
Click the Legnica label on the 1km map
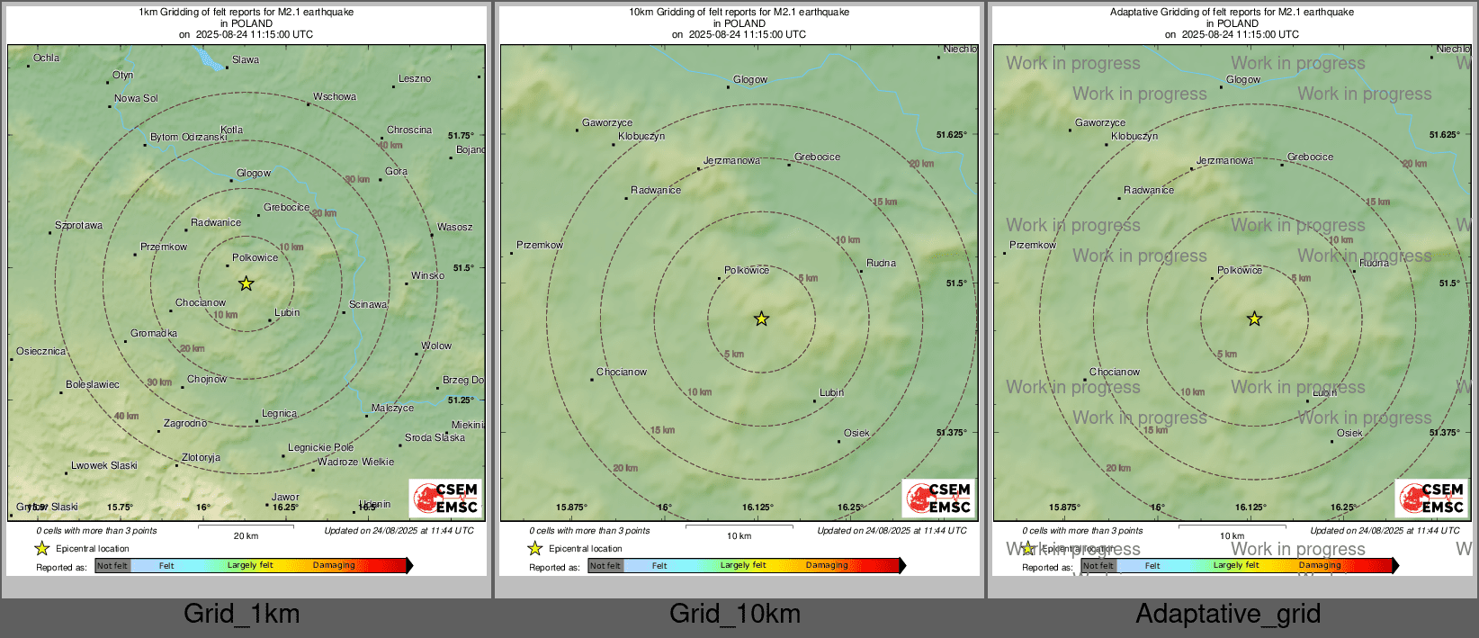(279, 413)
